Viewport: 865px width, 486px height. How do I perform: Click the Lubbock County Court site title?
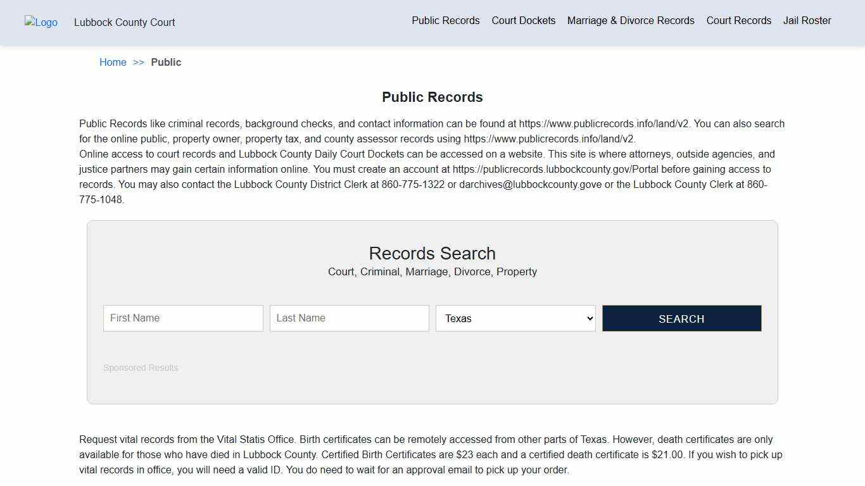[x=124, y=22]
